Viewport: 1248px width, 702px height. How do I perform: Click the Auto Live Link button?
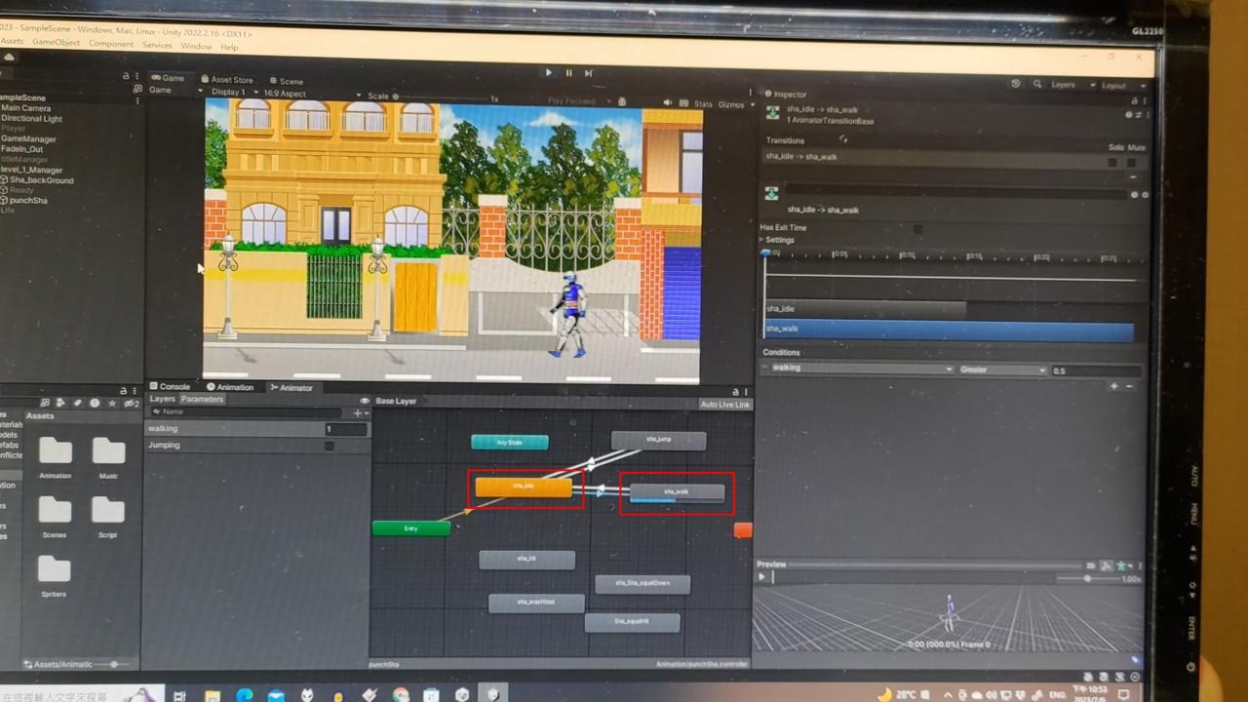point(724,404)
